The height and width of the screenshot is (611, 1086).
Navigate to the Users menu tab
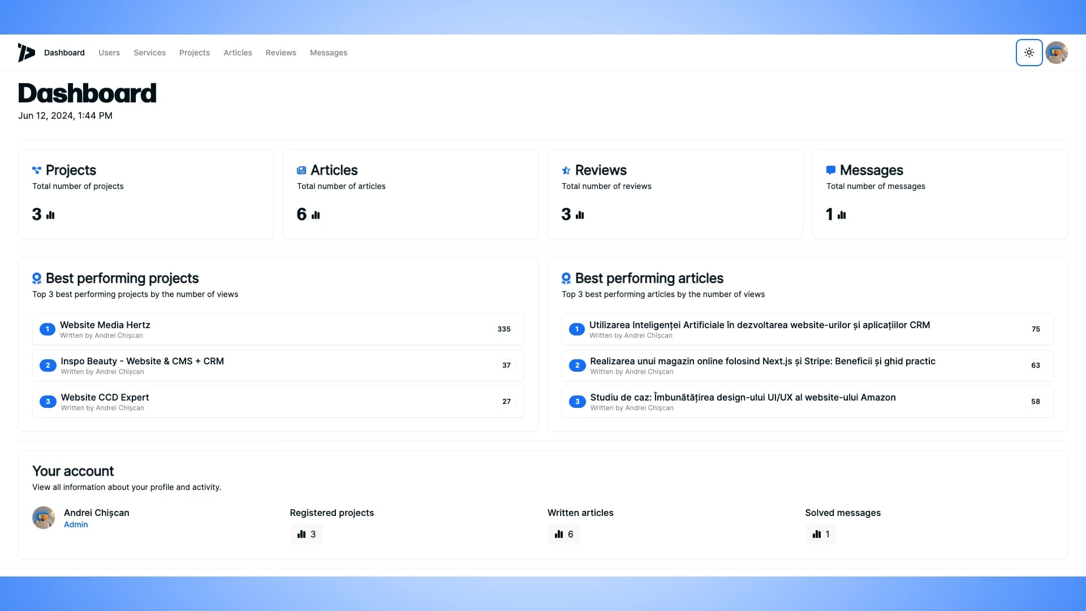tap(109, 52)
